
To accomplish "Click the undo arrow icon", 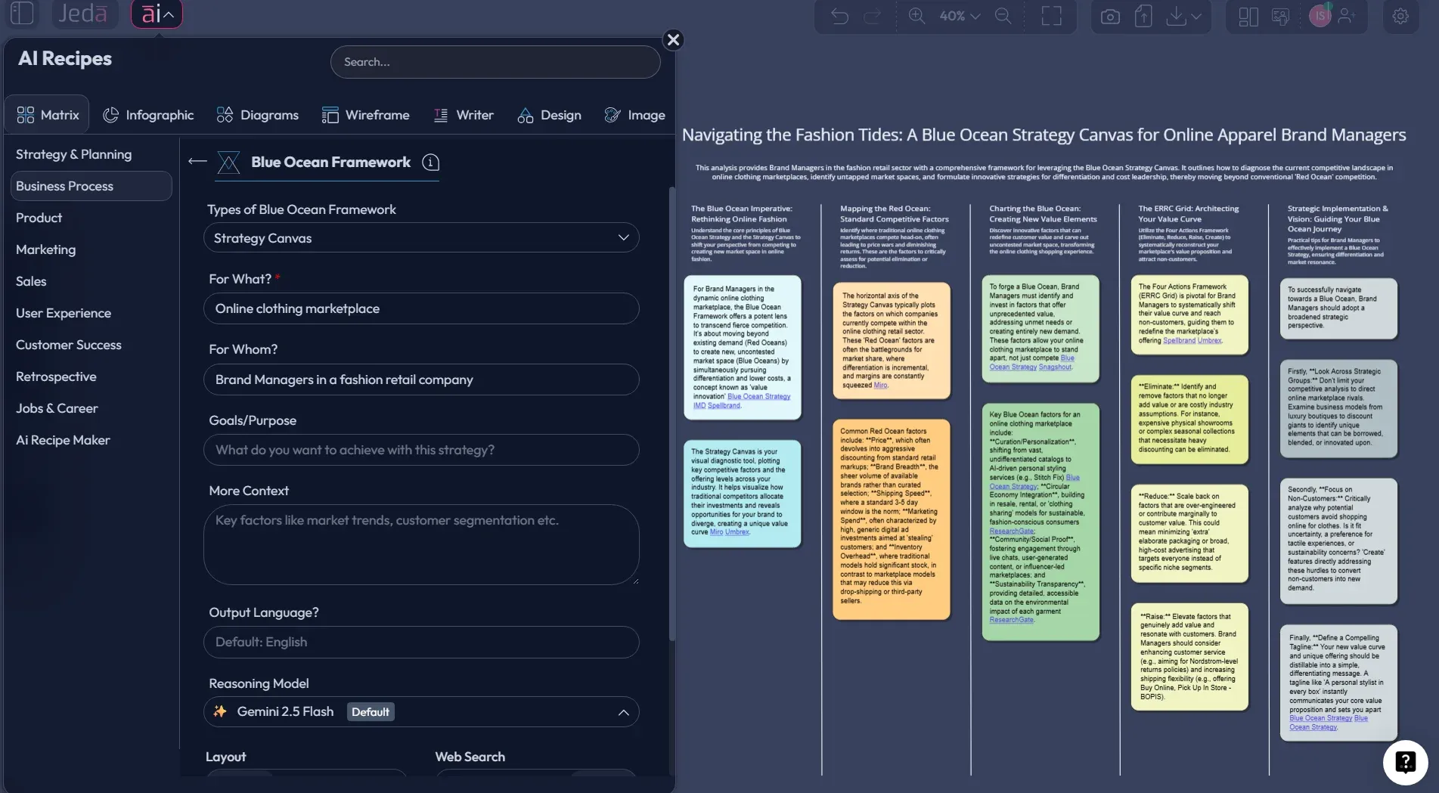I will (839, 16).
